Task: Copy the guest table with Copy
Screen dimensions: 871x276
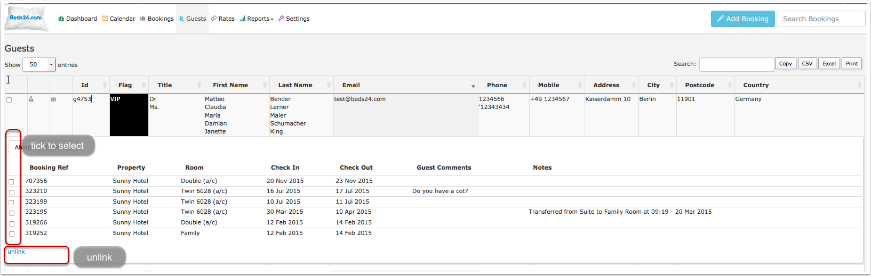Action: pos(786,64)
